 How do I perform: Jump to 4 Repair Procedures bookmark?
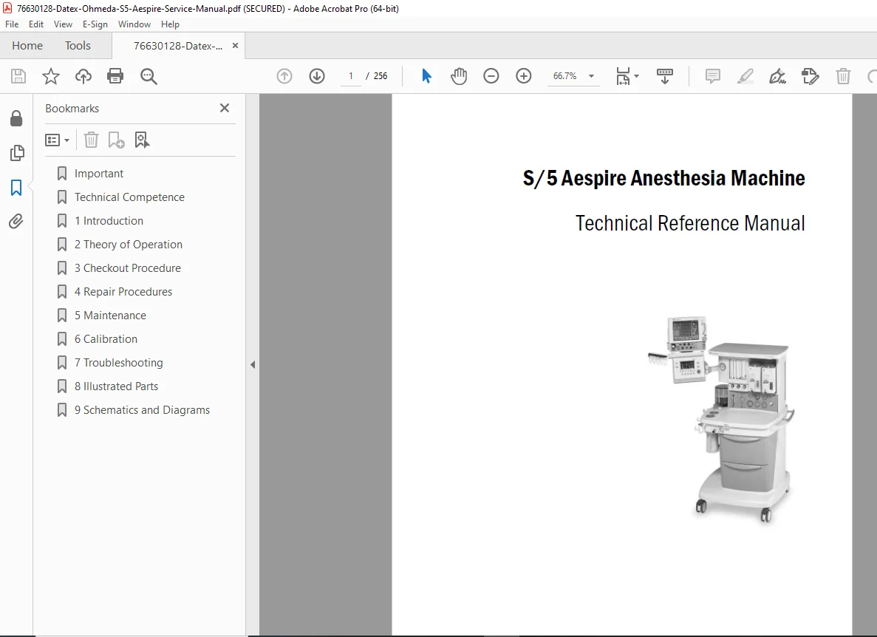click(x=123, y=291)
